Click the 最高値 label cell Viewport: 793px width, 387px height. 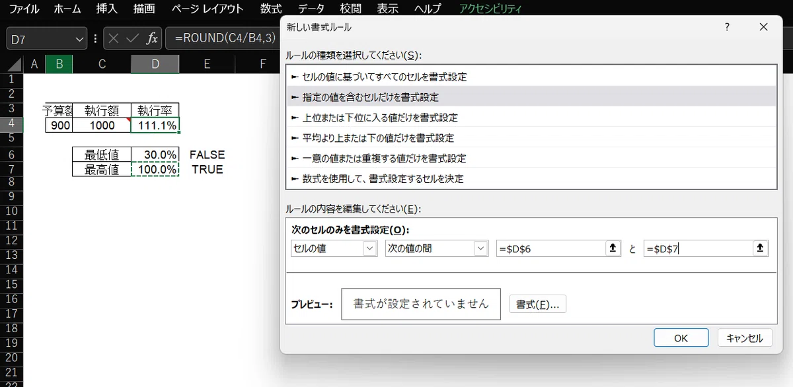pyautogui.click(x=102, y=169)
